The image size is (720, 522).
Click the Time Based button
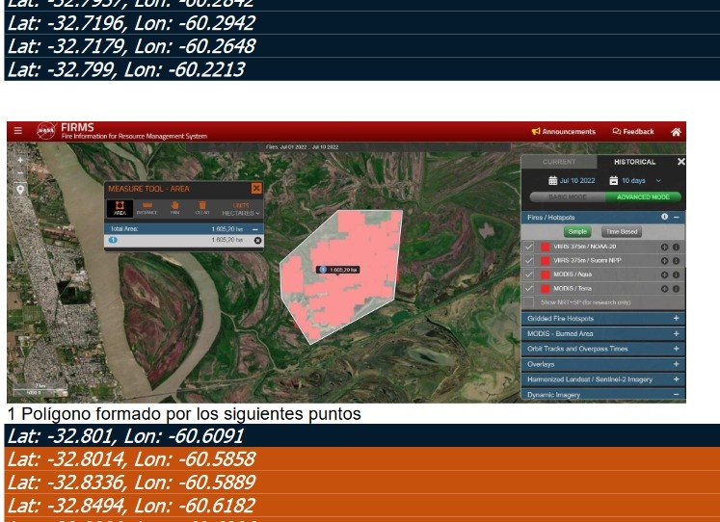620,232
